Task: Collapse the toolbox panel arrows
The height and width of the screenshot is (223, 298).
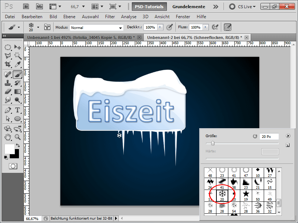Action: tap(4, 36)
